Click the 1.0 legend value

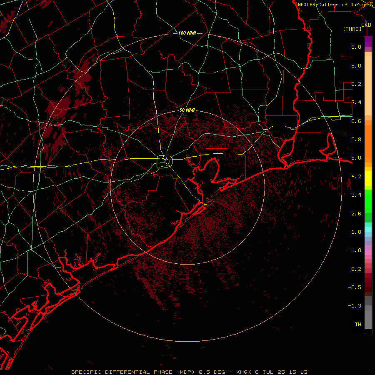(x=356, y=250)
